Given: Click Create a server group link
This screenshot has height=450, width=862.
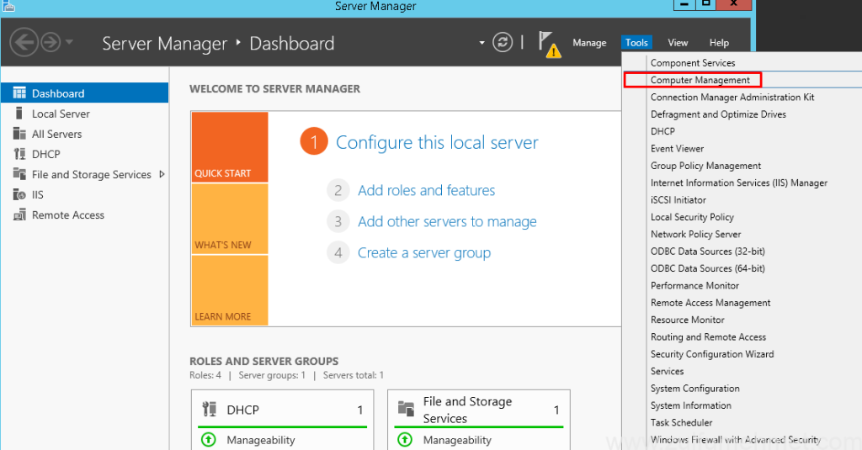Looking at the screenshot, I should 424,252.
